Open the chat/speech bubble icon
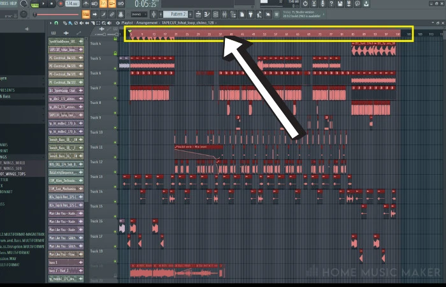446x287 pixels. (x=357, y=4)
